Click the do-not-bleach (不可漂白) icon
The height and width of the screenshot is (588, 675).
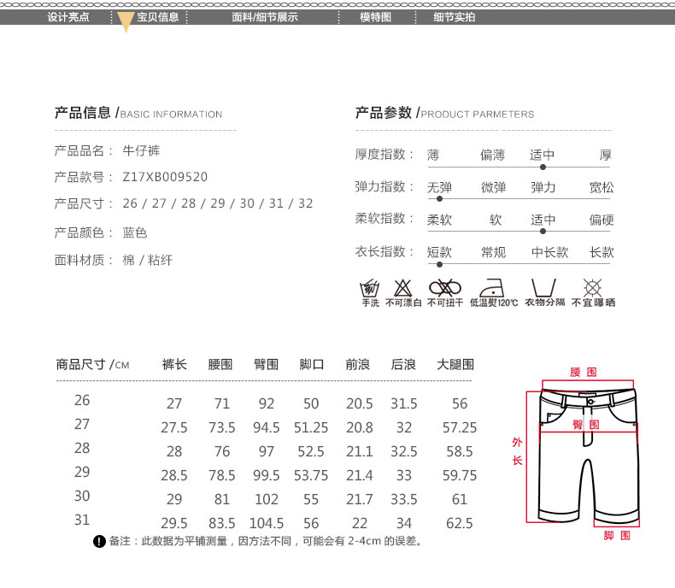point(403,287)
